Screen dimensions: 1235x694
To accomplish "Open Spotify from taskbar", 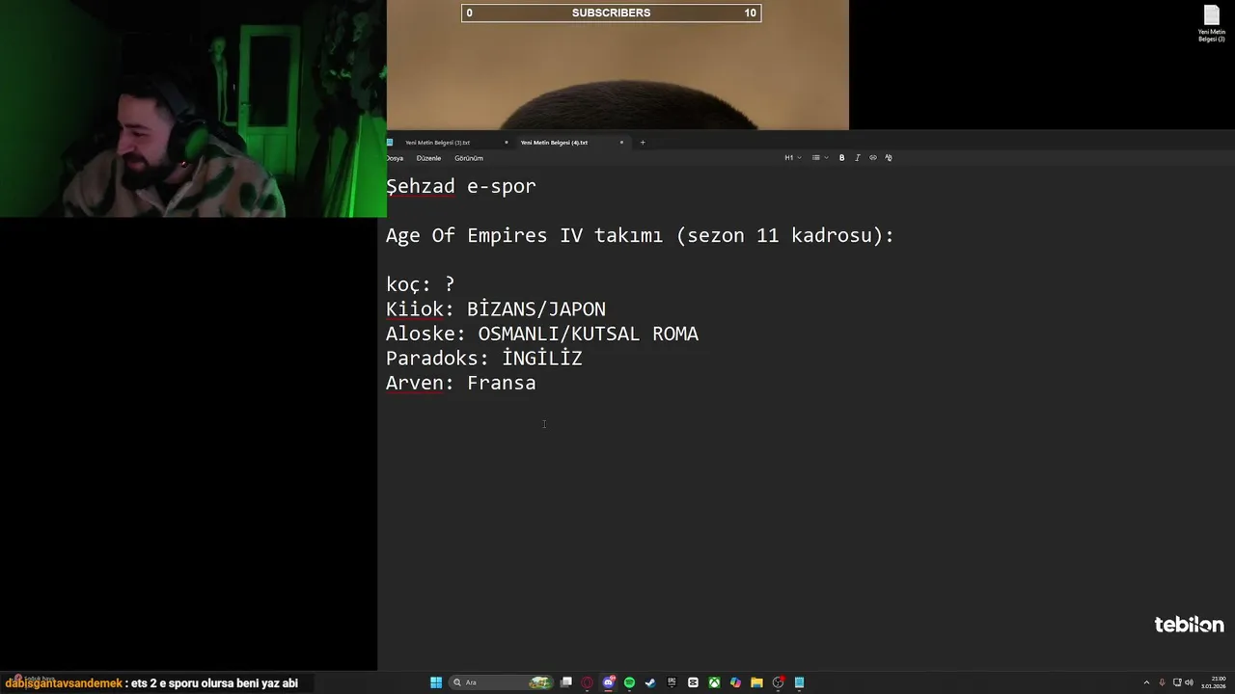I will coord(629,682).
